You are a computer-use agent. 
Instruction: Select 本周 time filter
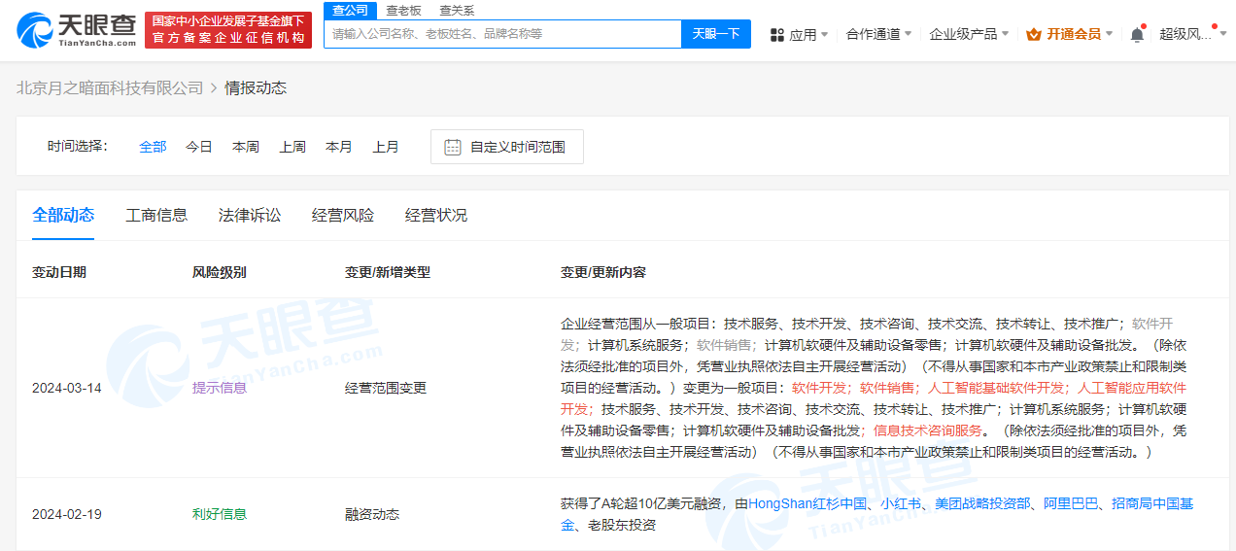(246, 147)
